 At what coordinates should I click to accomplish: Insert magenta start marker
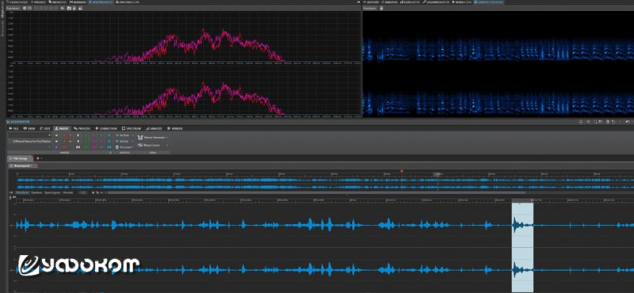coord(94,135)
